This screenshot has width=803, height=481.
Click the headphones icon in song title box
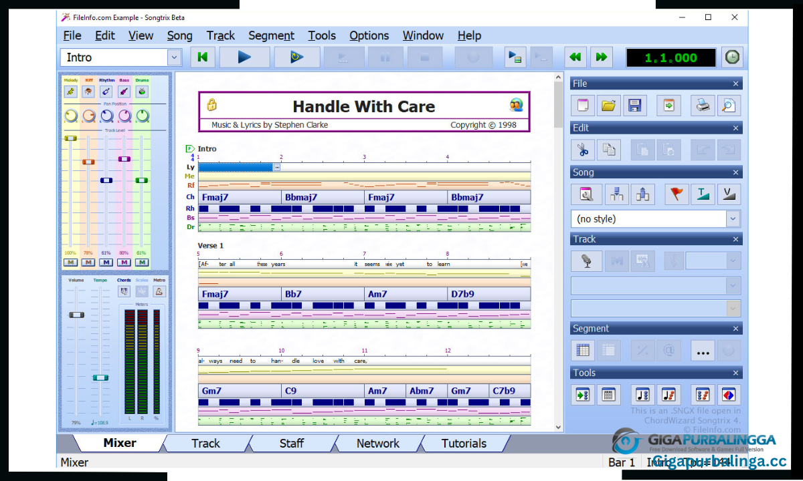pyautogui.click(x=516, y=105)
